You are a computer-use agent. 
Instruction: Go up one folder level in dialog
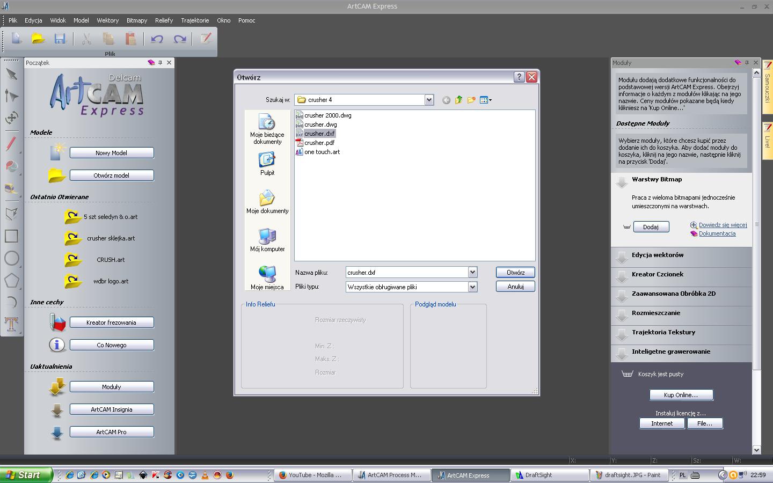coord(458,100)
